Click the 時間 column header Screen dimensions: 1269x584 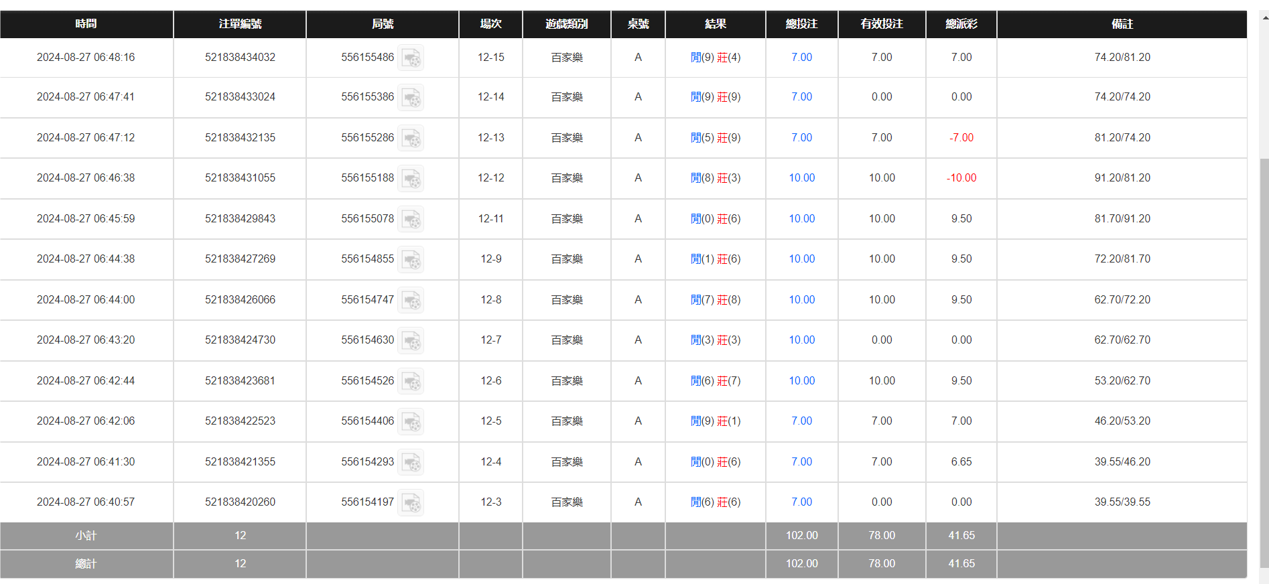[x=86, y=24]
